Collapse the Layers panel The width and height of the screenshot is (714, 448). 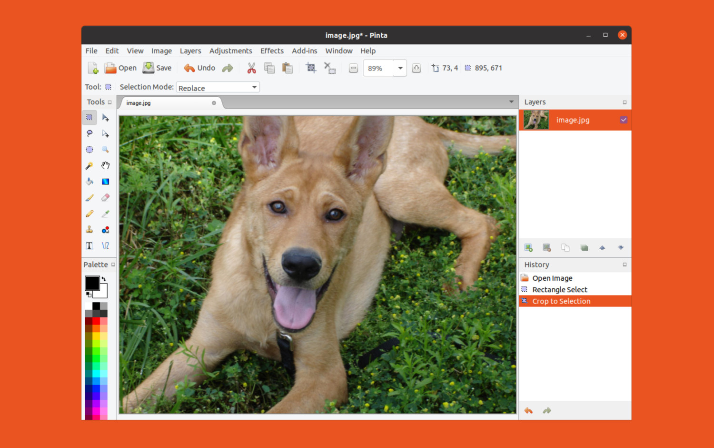click(x=625, y=102)
